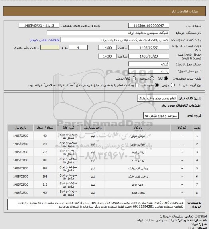Open the اطلاعات تماس خریدار link

coord(45,40)
